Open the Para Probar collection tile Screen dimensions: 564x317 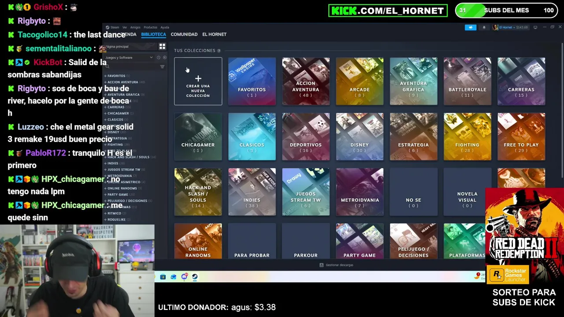tap(252, 241)
